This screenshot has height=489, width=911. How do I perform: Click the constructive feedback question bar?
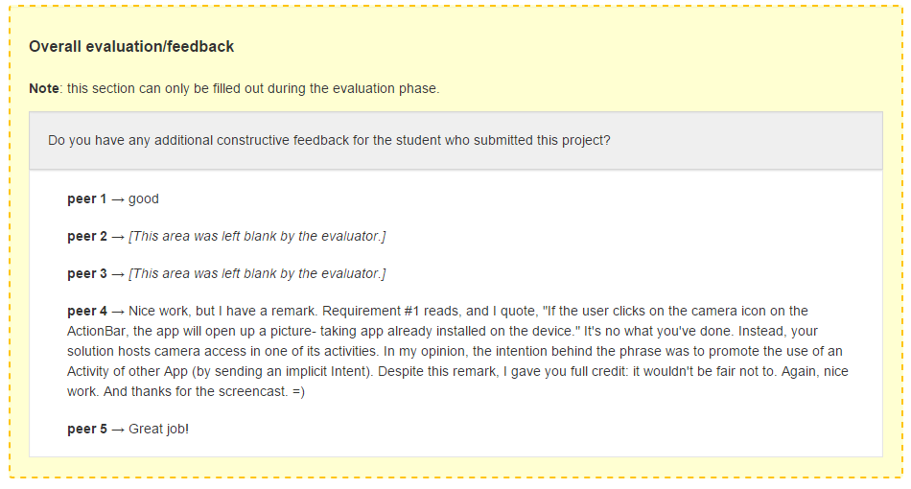tap(455, 141)
